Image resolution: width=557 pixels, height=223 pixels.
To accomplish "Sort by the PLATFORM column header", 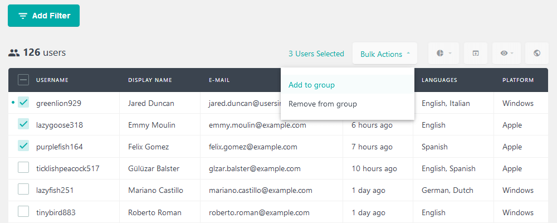I will (x=518, y=80).
